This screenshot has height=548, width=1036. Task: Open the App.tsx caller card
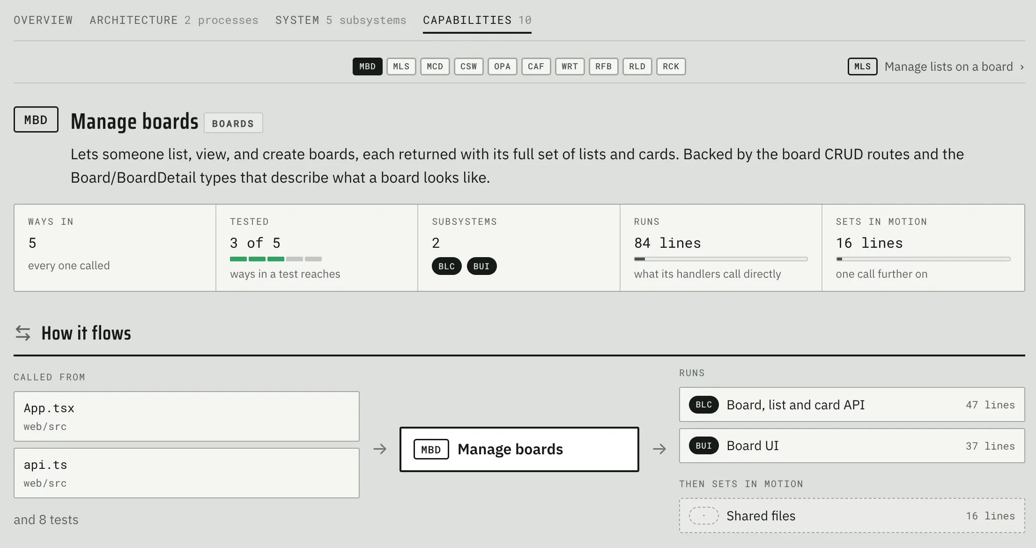click(x=186, y=416)
